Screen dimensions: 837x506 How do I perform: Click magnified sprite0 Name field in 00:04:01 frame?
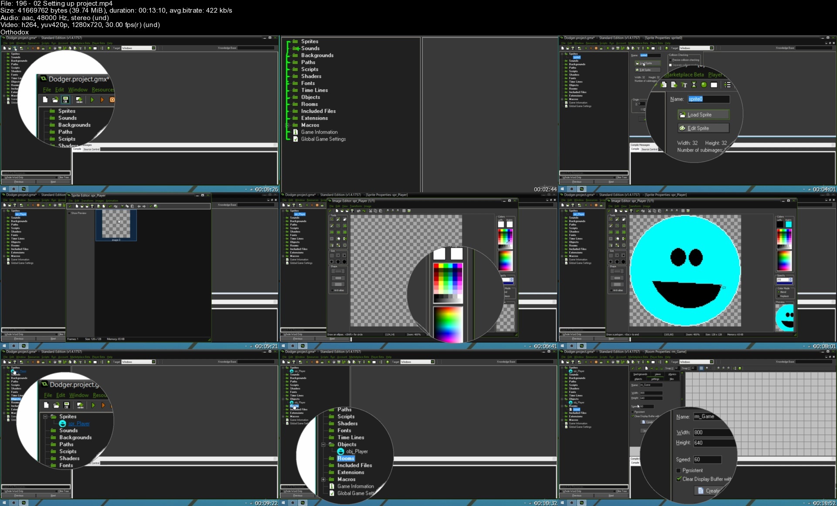[x=708, y=99]
